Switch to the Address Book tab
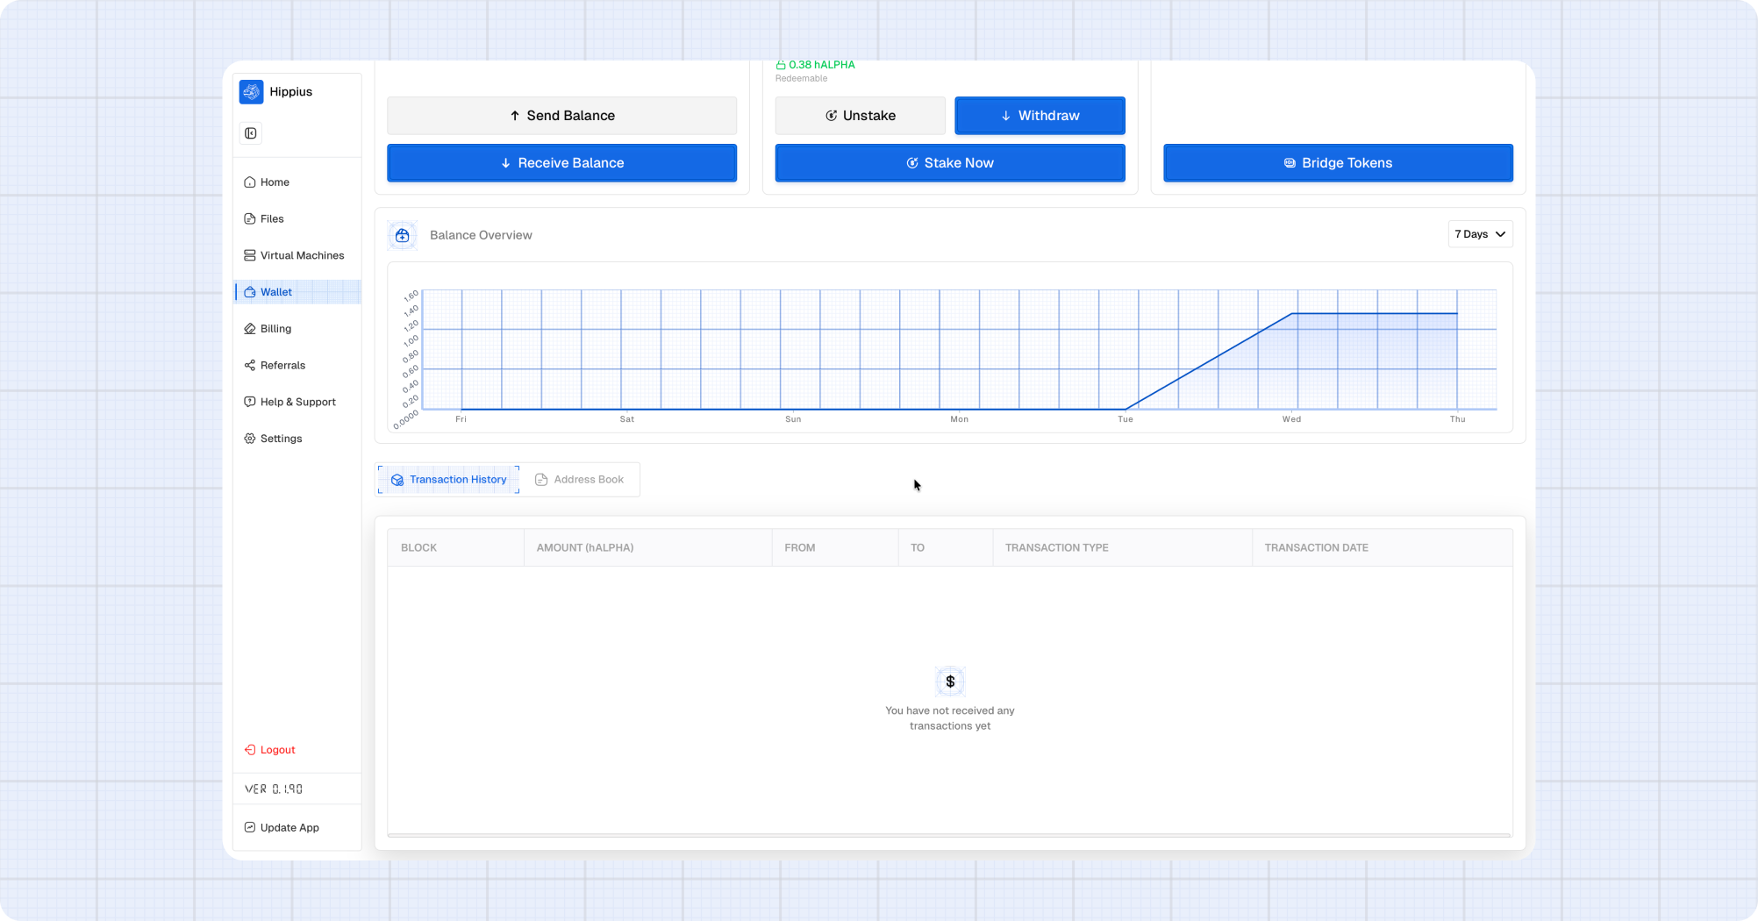Viewport: 1758px width, 921px height. tap(582, 479)
